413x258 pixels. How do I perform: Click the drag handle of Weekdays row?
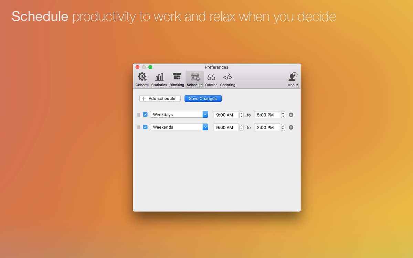point(139,115)
